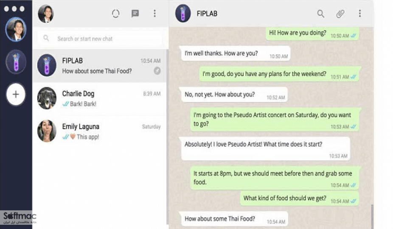Viewport: 393px width, 229px height.
Task: Open the Emily Laguna conversation
Action: click(x=99, y=131)
